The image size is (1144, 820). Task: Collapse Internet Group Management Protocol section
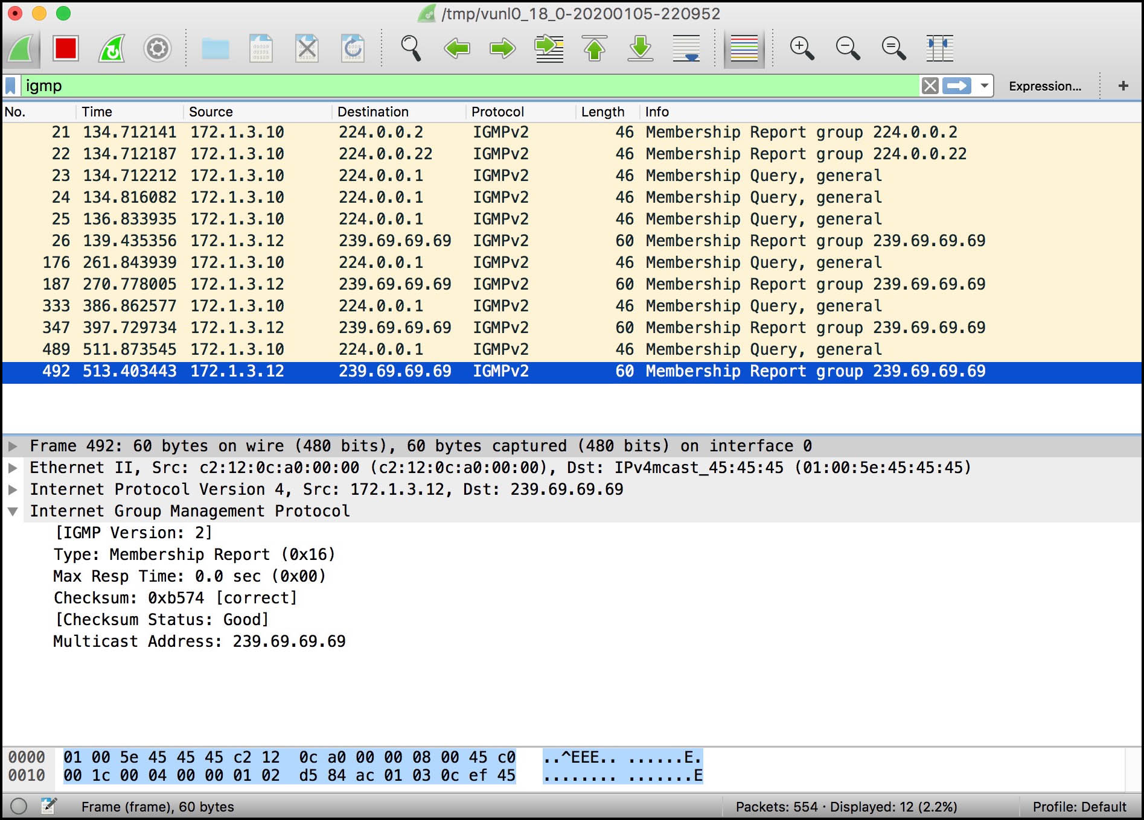[13, 512]
